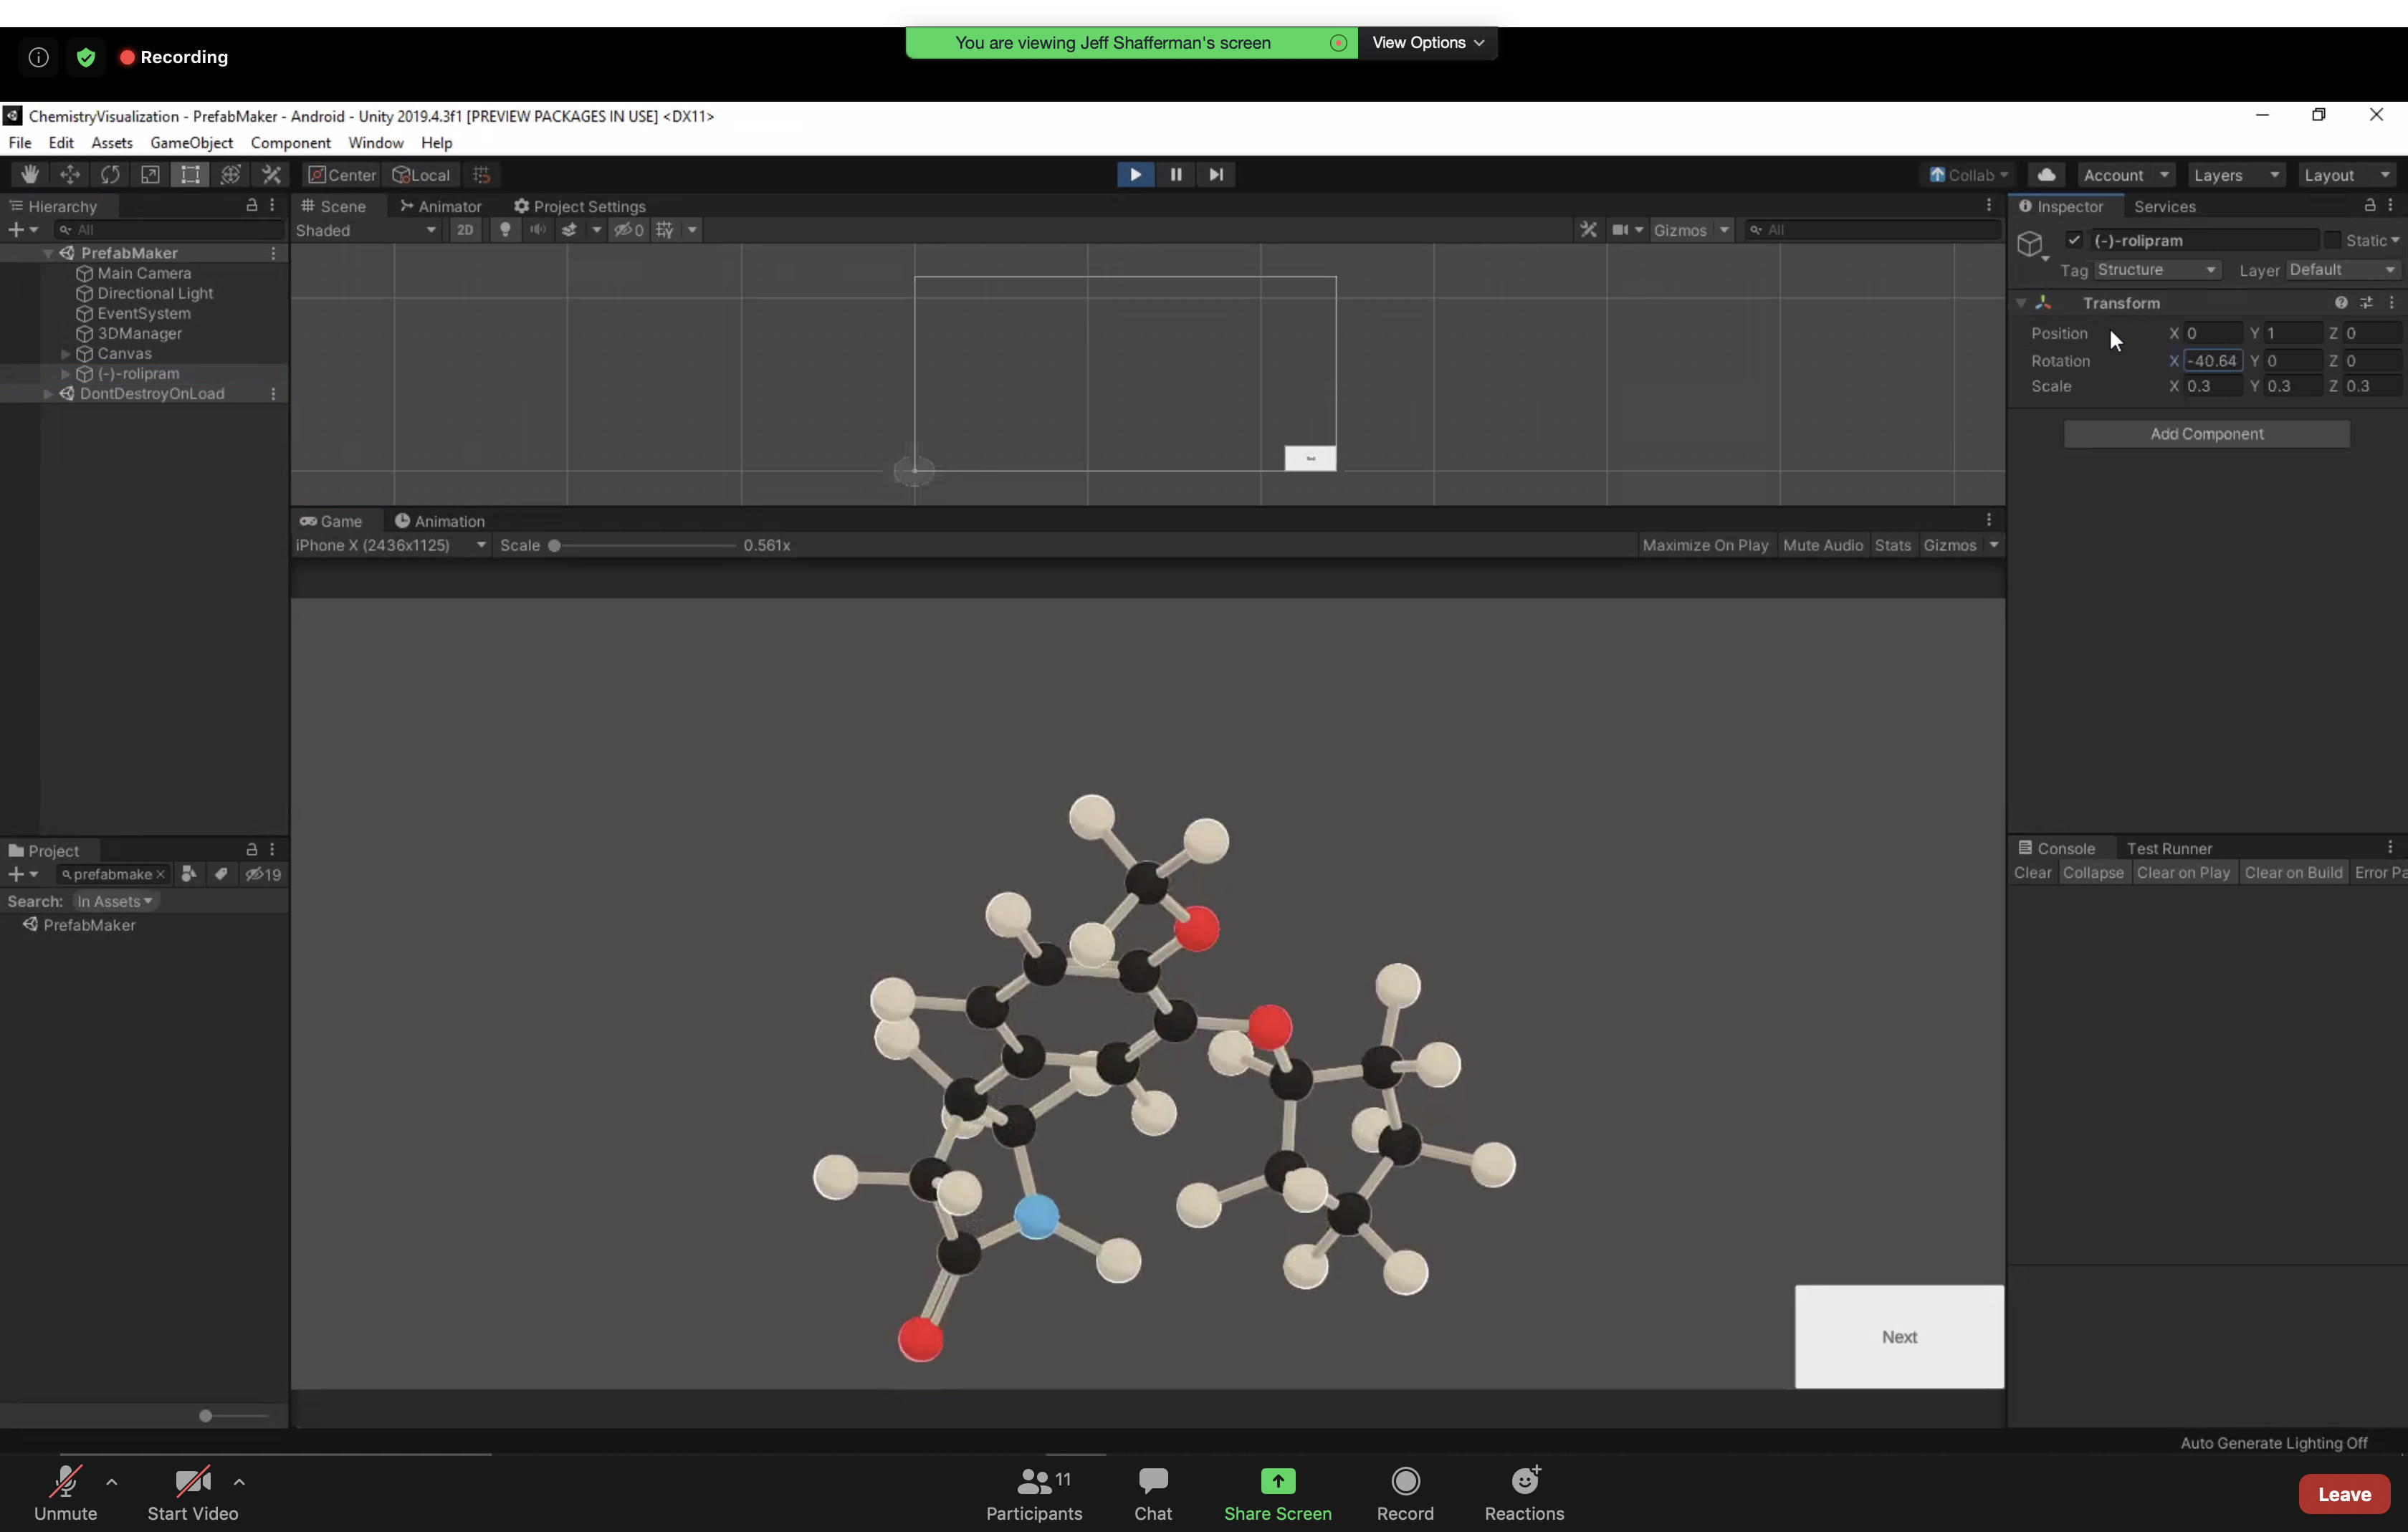
Task: Toggle scene lighting bulb icon
Action: tap(505, 230)
